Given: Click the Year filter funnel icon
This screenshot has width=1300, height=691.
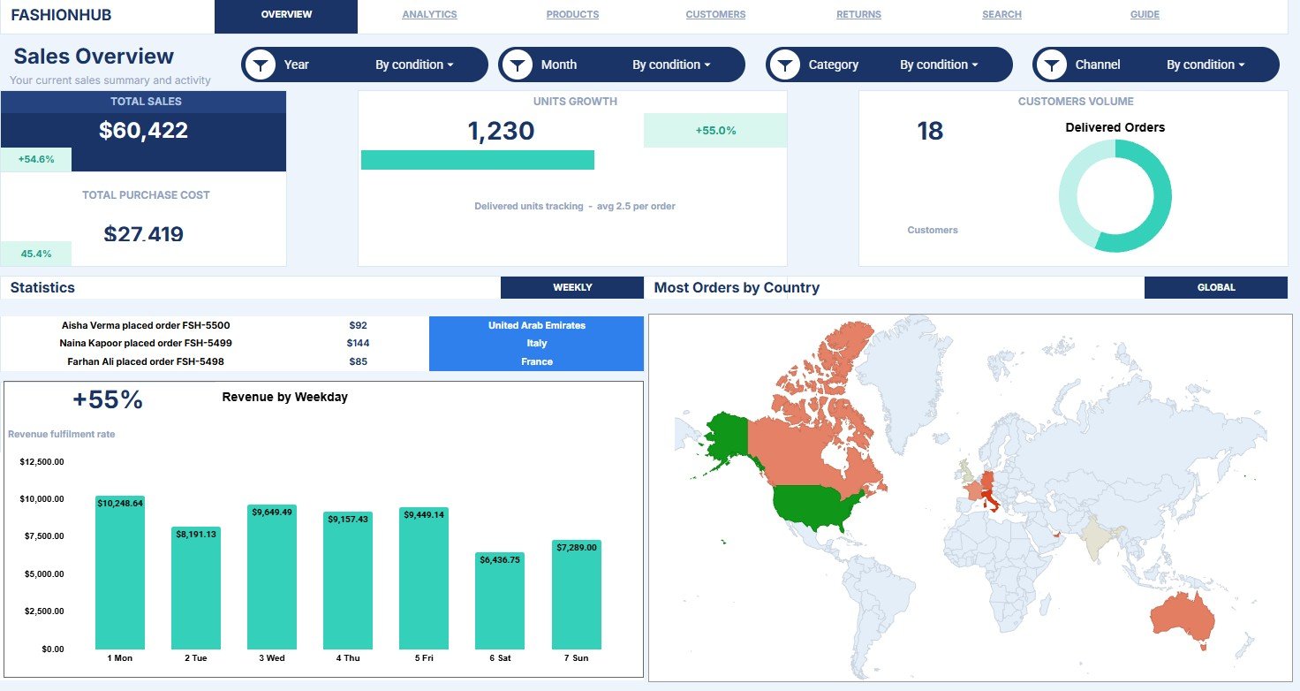Looking at the screenshot, I should (x=261, y=65).
